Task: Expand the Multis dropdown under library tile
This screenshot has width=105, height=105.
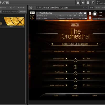Action: point(23,27)
